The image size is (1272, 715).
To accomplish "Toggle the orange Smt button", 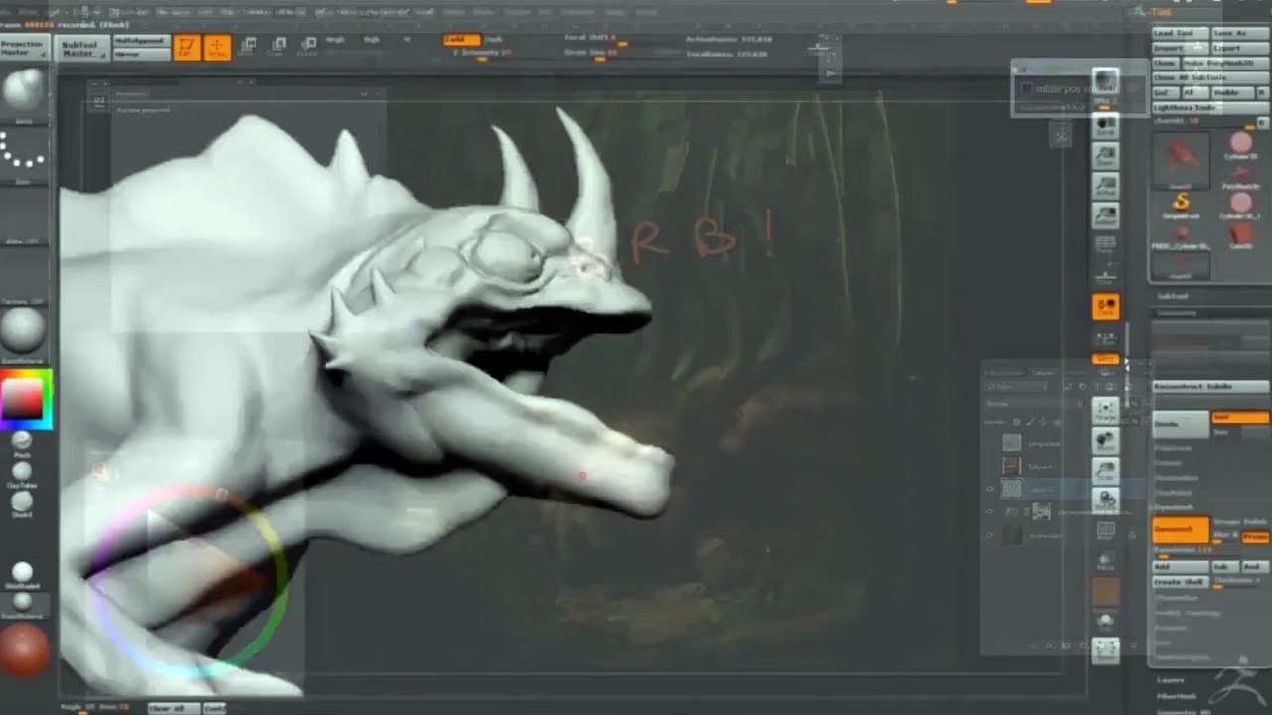I will pos(1240,418).
